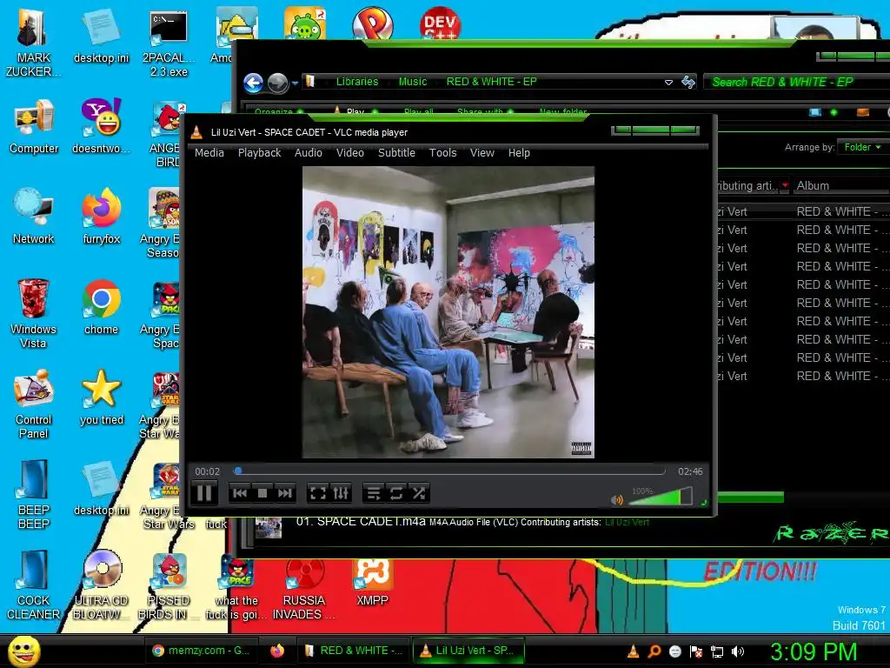The height and width of the screenshot is (668, 890).
Task: Open the PISSED BIRDS IN... icon
Action: [169, 587]
